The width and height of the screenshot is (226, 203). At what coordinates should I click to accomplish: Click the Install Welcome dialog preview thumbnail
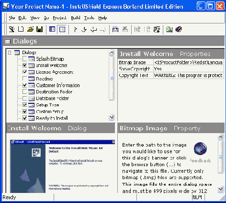click(x=62, y=166)
